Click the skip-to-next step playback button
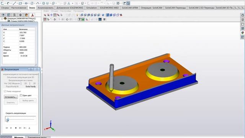Screen dimensions: 245x138 (20, 128)
